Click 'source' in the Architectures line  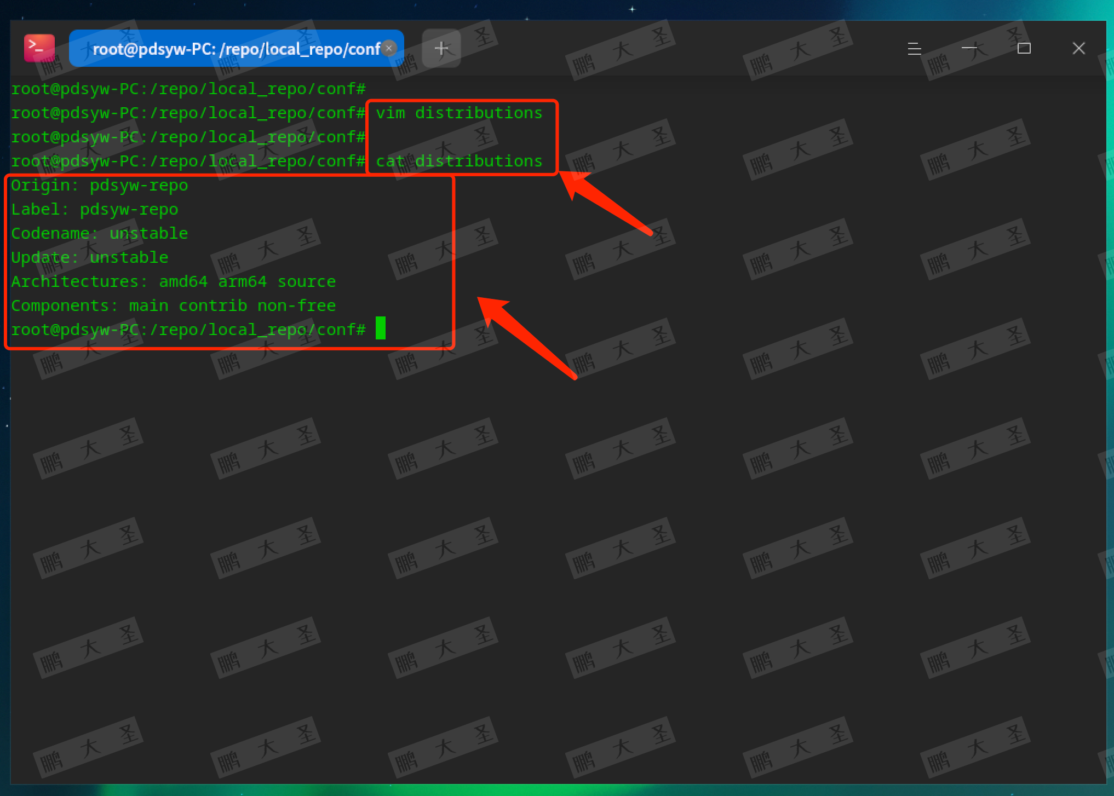tap(306, 282)
